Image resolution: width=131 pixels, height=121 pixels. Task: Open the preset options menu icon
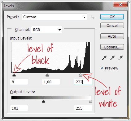point(92,17)
